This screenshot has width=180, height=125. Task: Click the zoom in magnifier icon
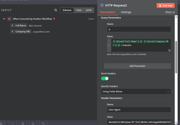23,123
